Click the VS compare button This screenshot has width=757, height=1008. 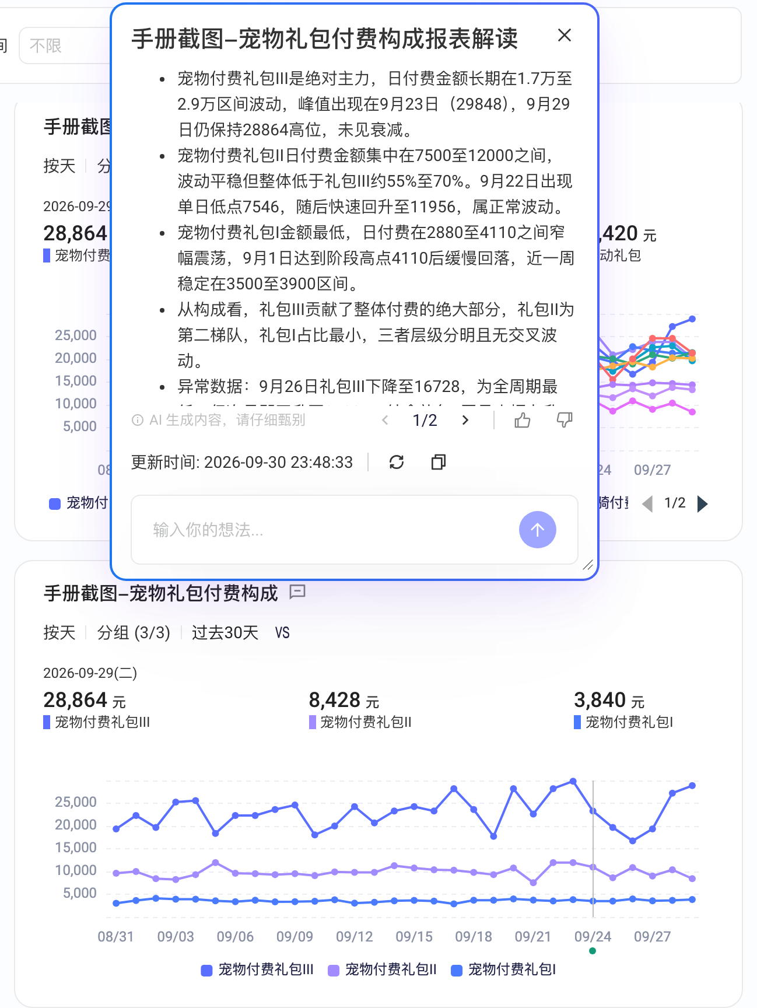coord(282,633)
